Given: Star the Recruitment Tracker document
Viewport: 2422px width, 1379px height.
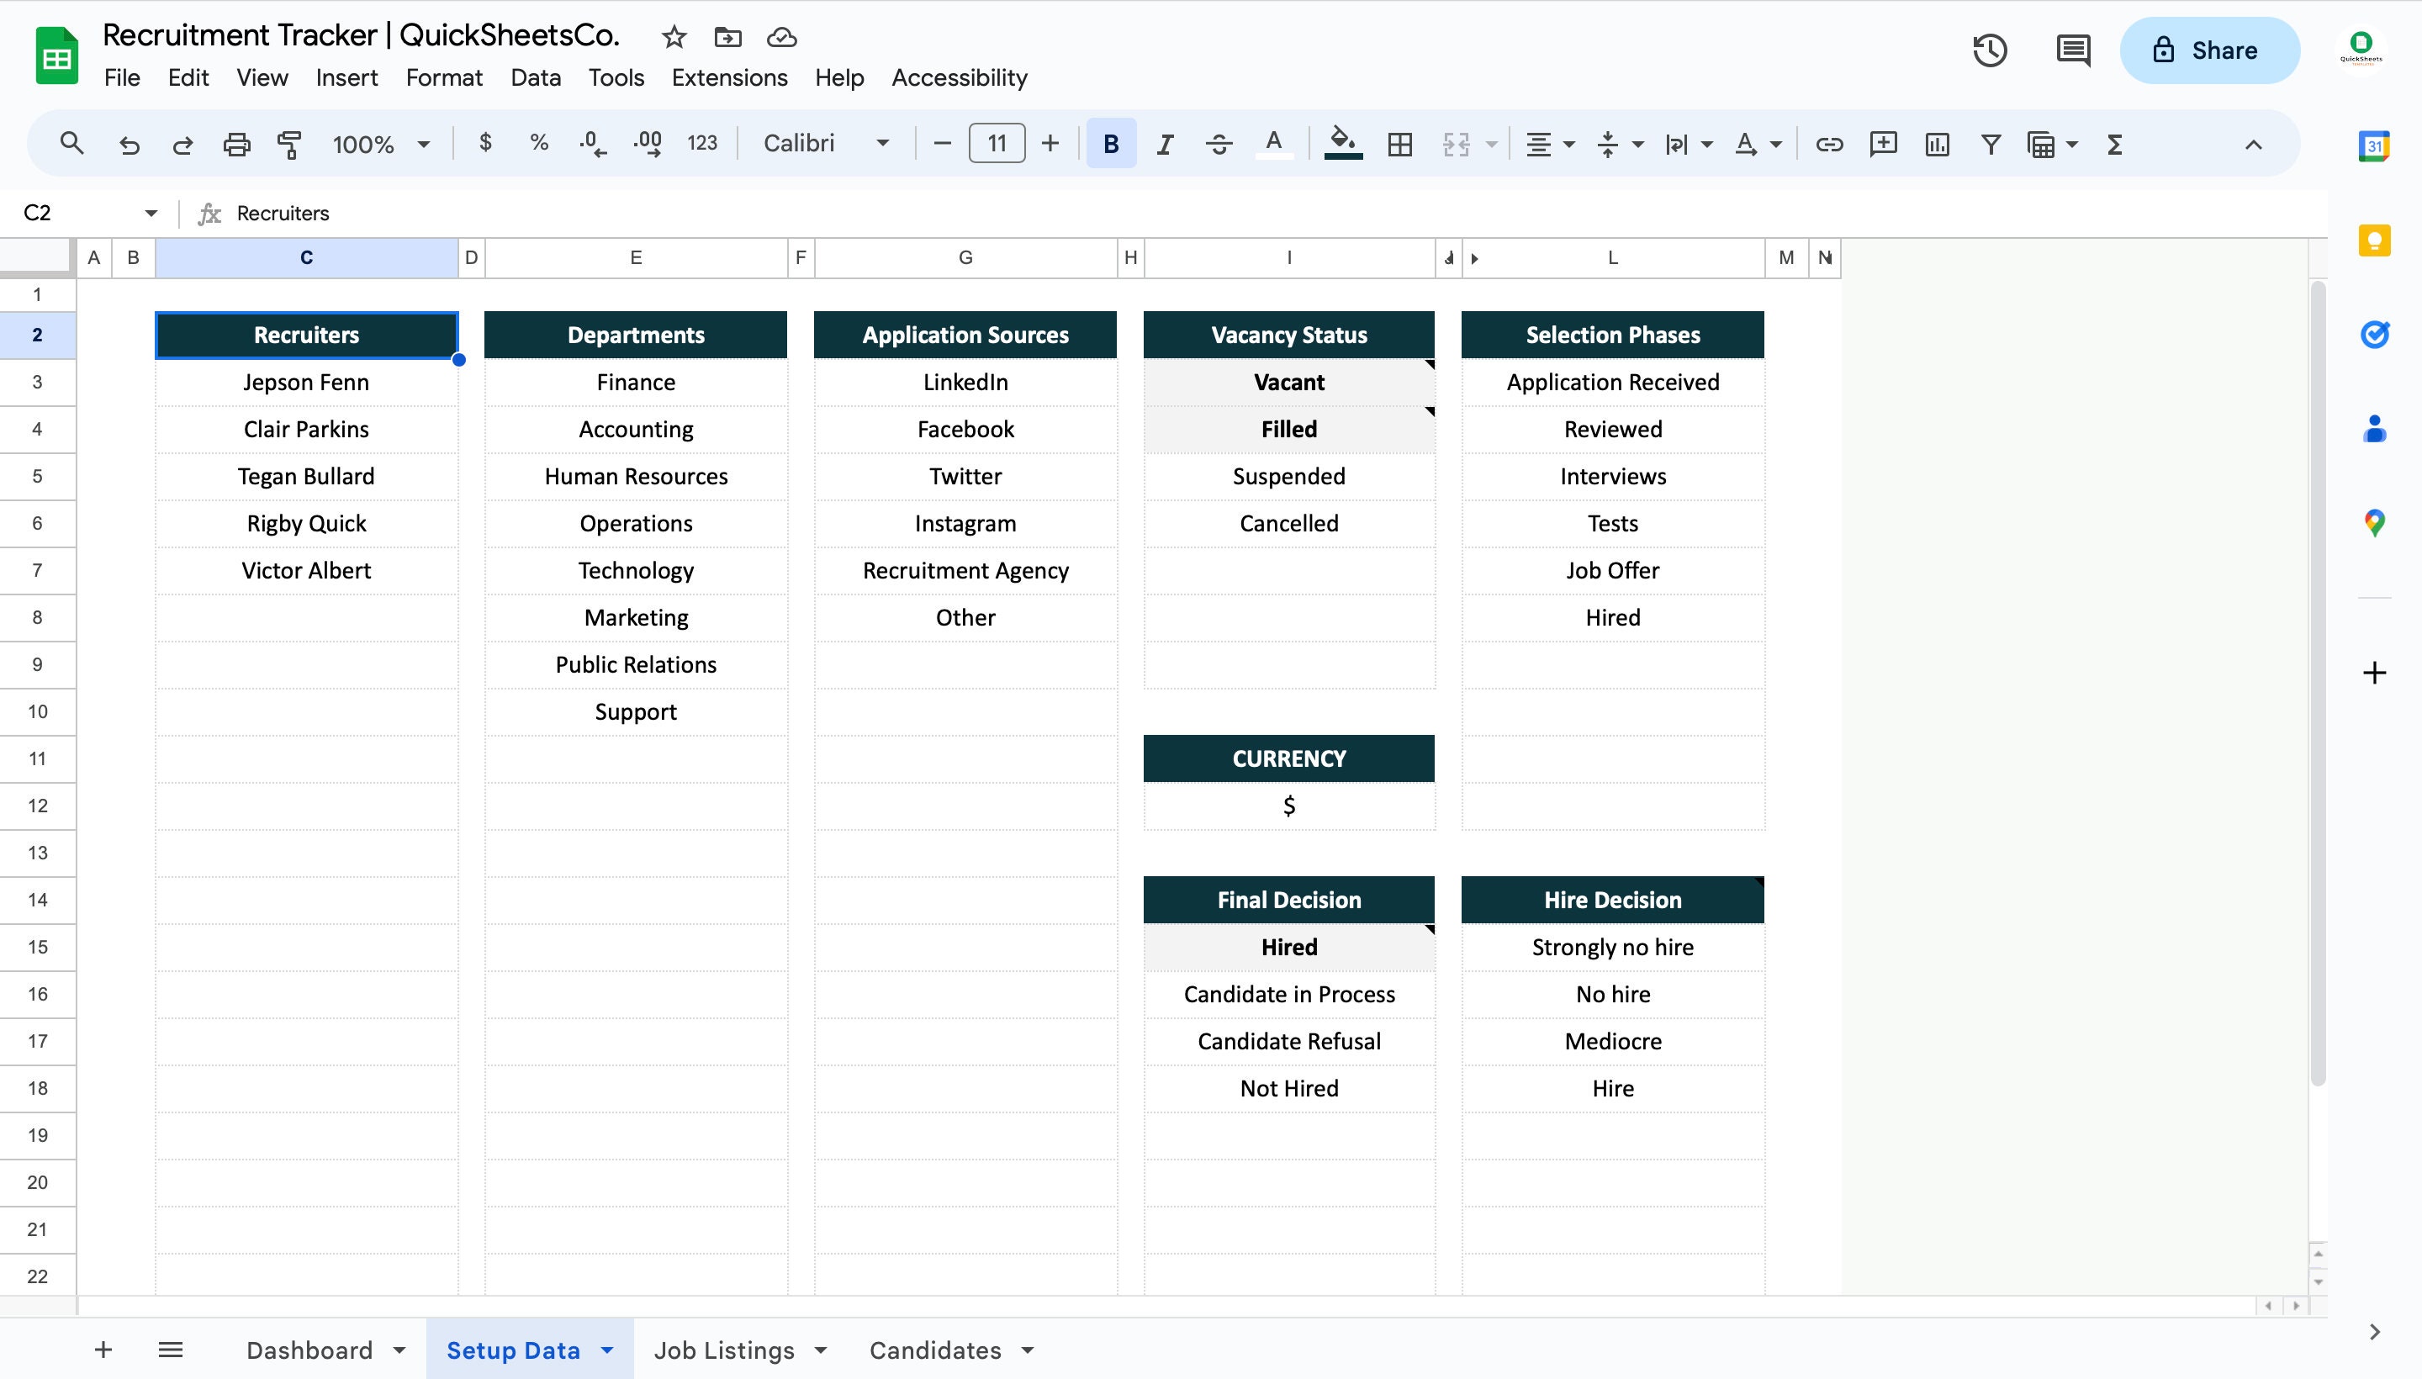Looking at the screenshot, I should pyautogui.click(x=674, y=37).
